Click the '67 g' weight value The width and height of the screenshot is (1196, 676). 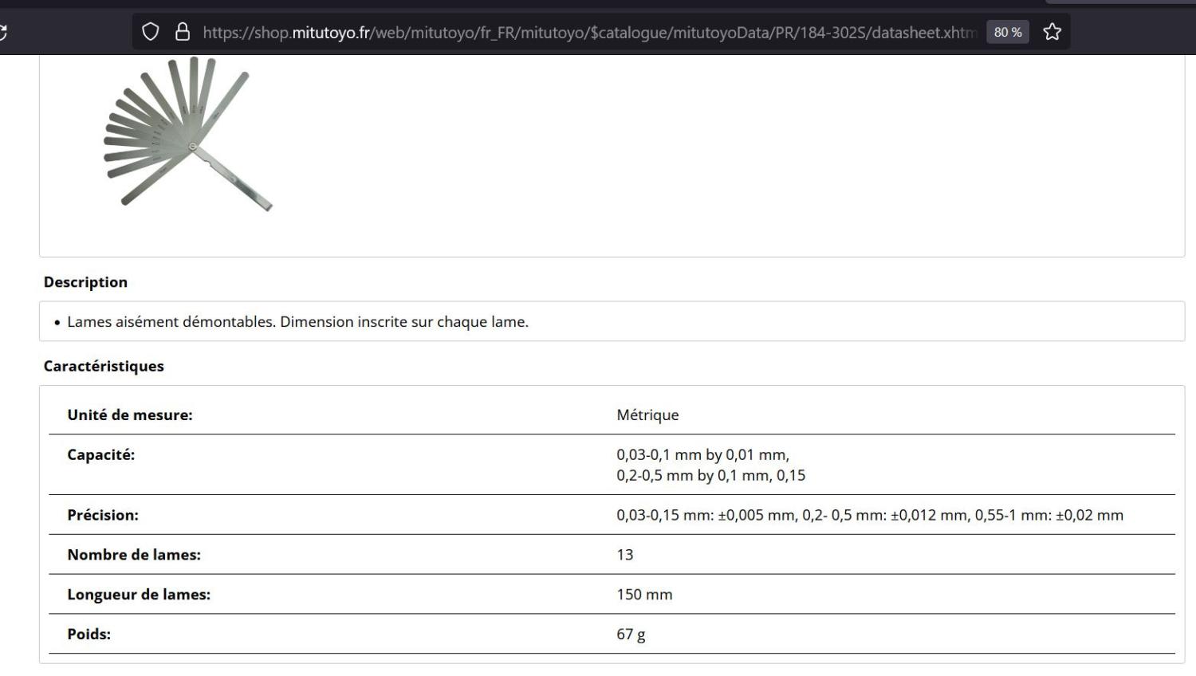point(631,635)
